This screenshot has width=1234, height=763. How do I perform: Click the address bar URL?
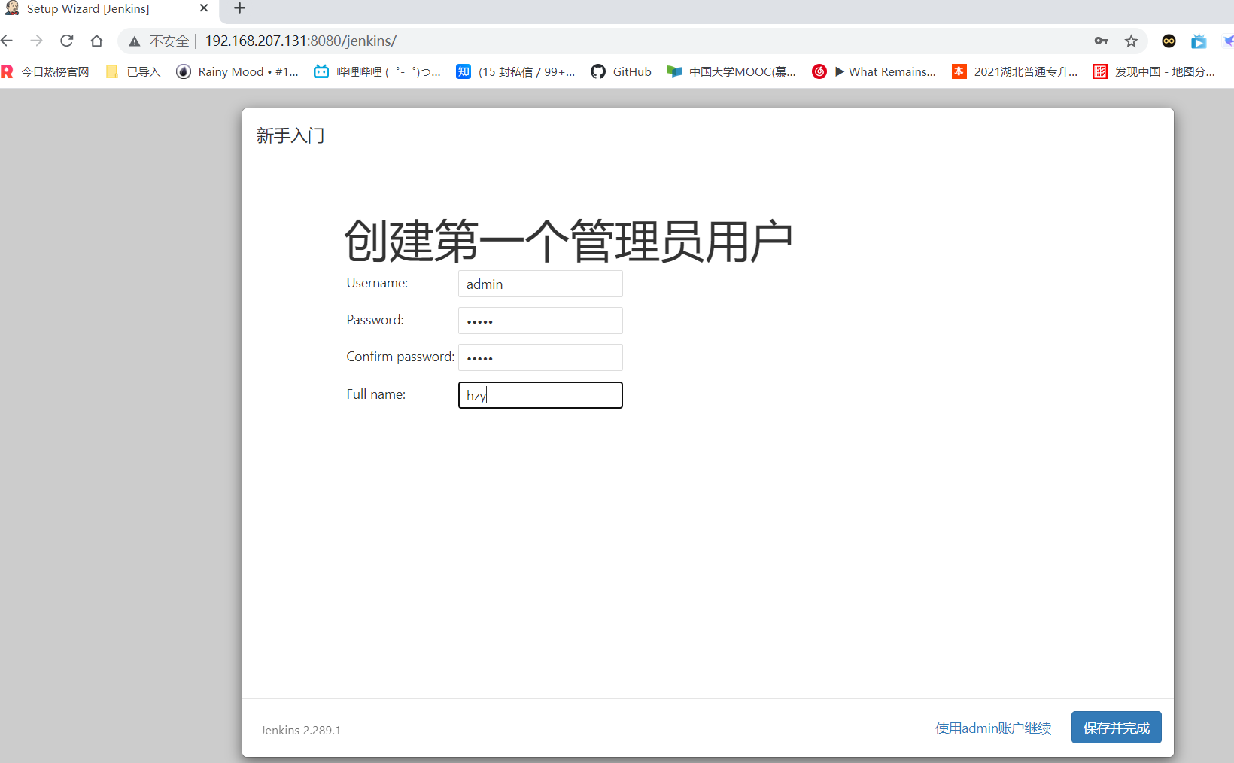coord(300,41)
